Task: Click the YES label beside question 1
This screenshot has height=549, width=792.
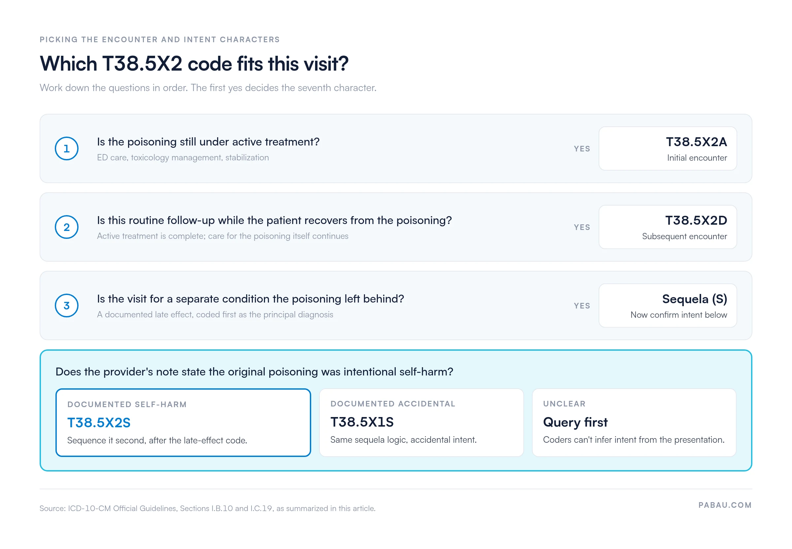Action: (x=582, y=148)
